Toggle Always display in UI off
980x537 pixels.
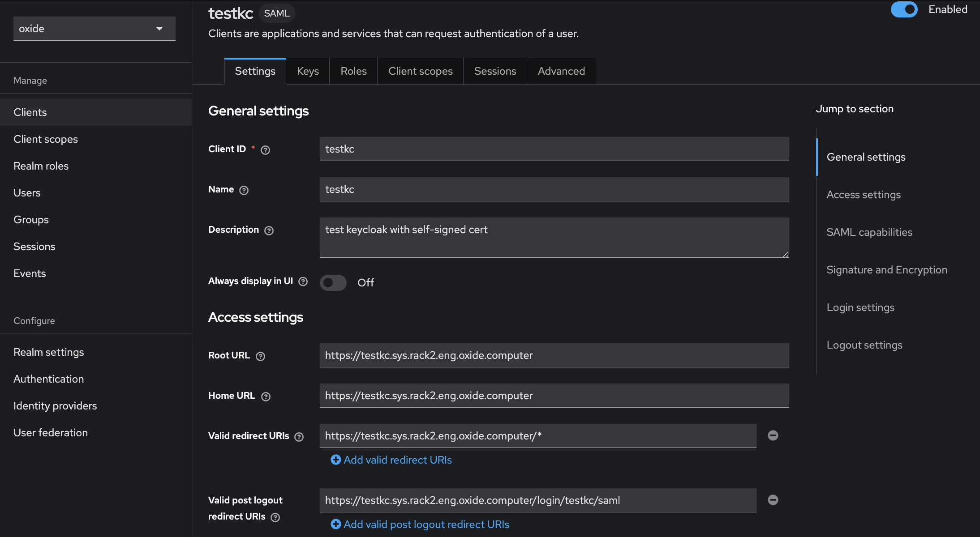[333, 282]
